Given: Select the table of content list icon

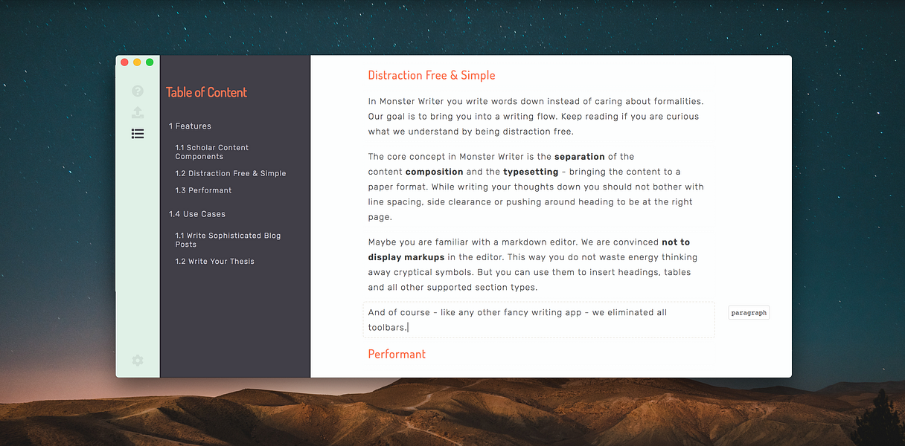Looking at the screenshot, I should (137, 134).
